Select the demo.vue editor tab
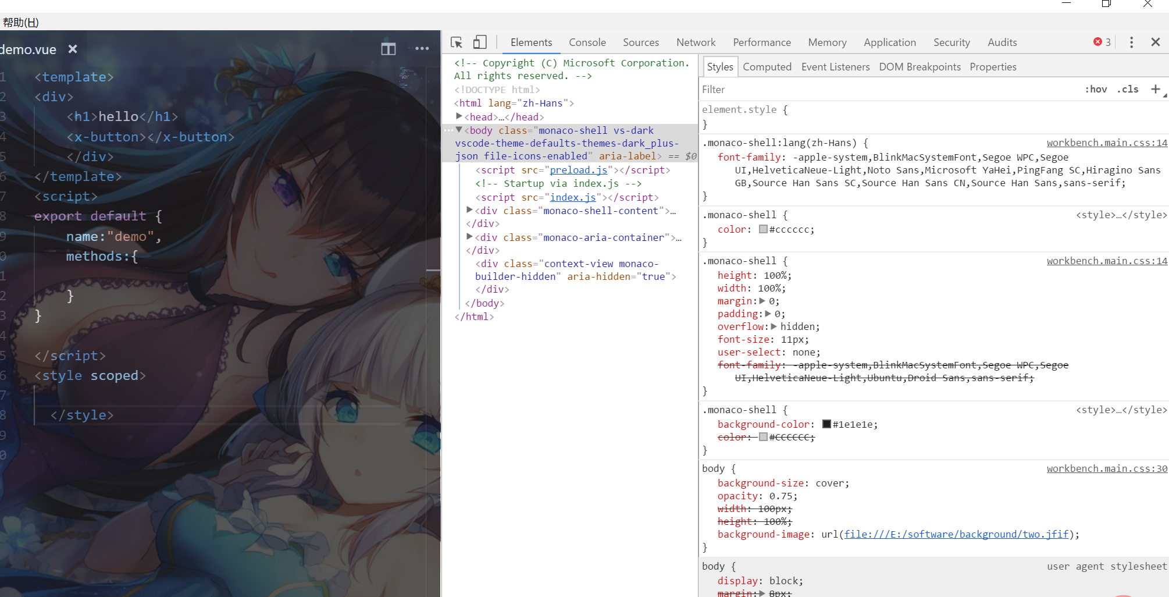This screenshot has width=1169, height=597. pos(28,49)
